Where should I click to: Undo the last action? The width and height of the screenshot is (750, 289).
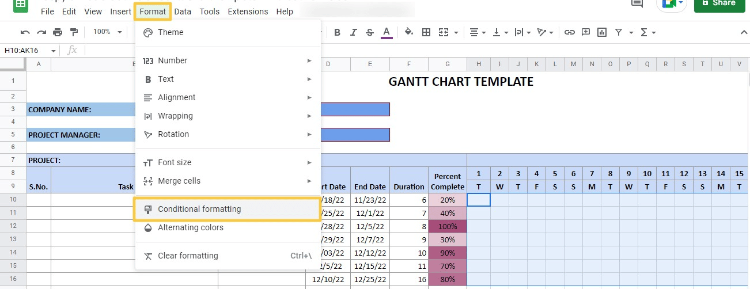pyautogui.click(x=25, y=32)
